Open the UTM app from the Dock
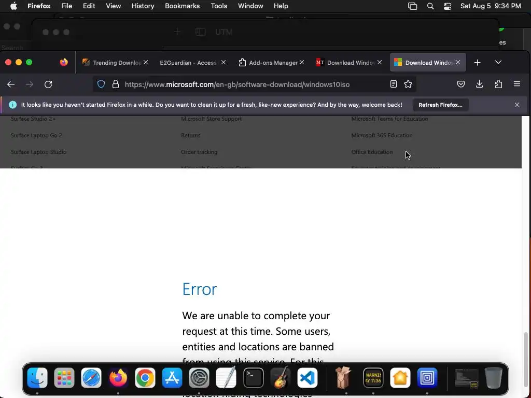 [427, 378]
